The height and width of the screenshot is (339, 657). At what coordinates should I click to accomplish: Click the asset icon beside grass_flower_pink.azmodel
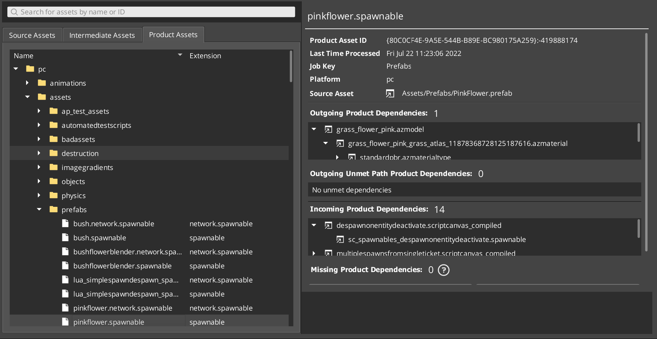point(329,129)
